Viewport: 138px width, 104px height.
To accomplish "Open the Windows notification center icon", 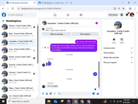I will (134, 101).
